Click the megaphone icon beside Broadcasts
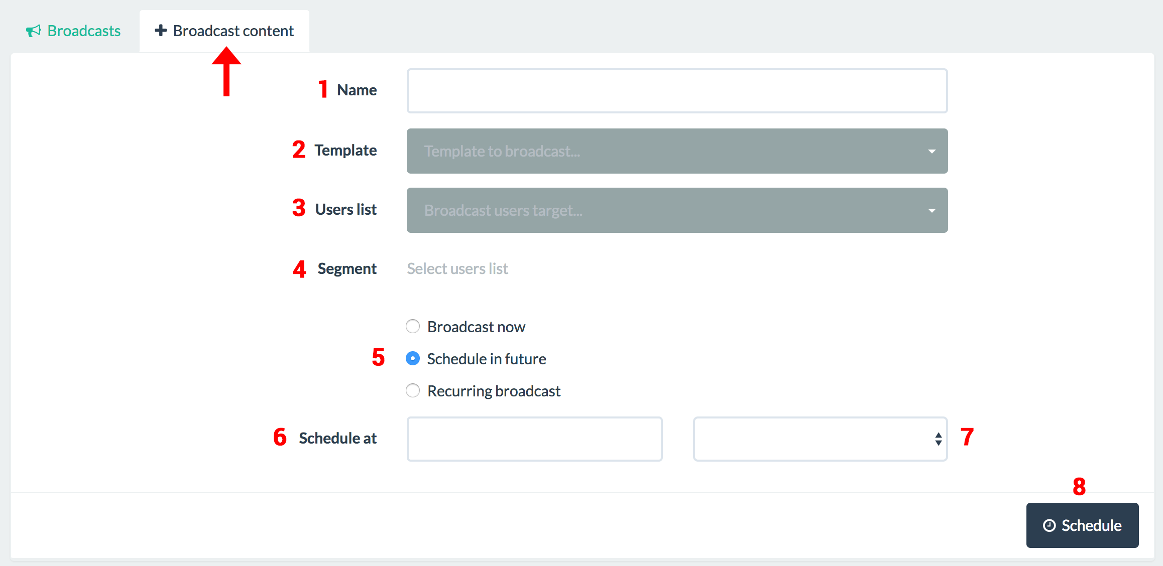This screenshot has height=566, width=1163. coord(33,31)
